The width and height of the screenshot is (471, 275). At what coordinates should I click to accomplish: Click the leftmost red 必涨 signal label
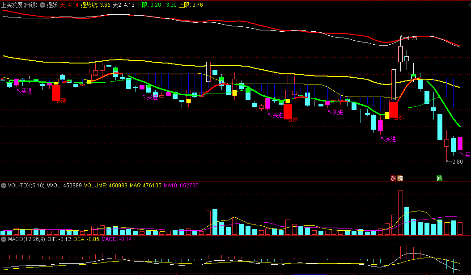(61, 101)
